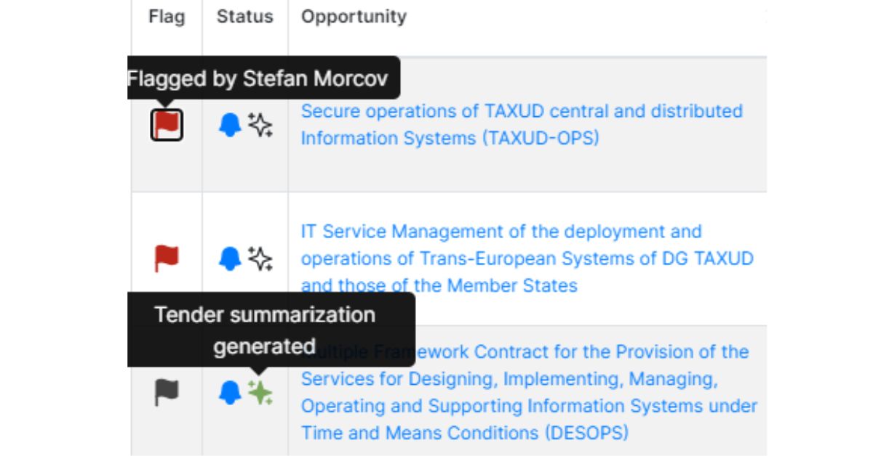Toggle the red flag on IT Service Management row
The width and height of the screenshot is (873, 456).
coord(167,258)
